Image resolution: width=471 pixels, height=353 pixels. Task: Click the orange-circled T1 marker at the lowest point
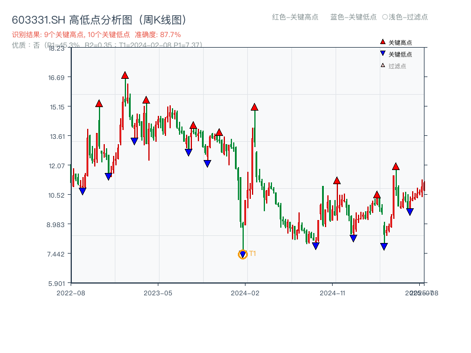tap(242, 254)
